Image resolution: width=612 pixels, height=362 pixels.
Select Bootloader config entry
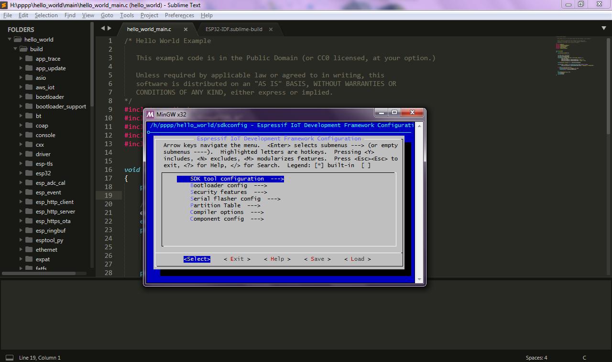[x=229, y=185]
